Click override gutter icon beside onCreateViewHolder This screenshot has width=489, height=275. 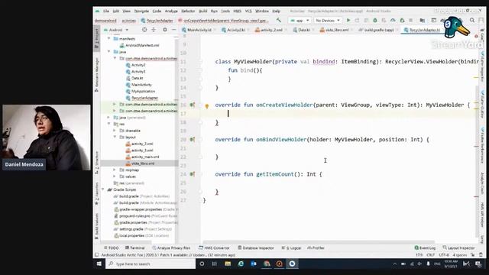(x=192, y=105)
